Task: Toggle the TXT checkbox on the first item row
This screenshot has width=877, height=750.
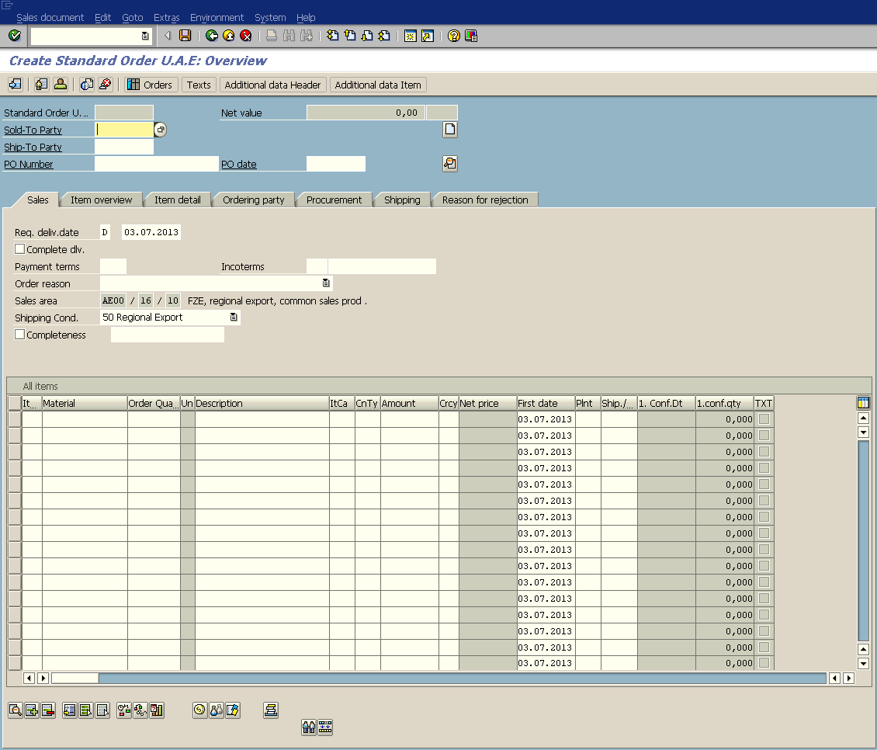Action: pos(763,418)
